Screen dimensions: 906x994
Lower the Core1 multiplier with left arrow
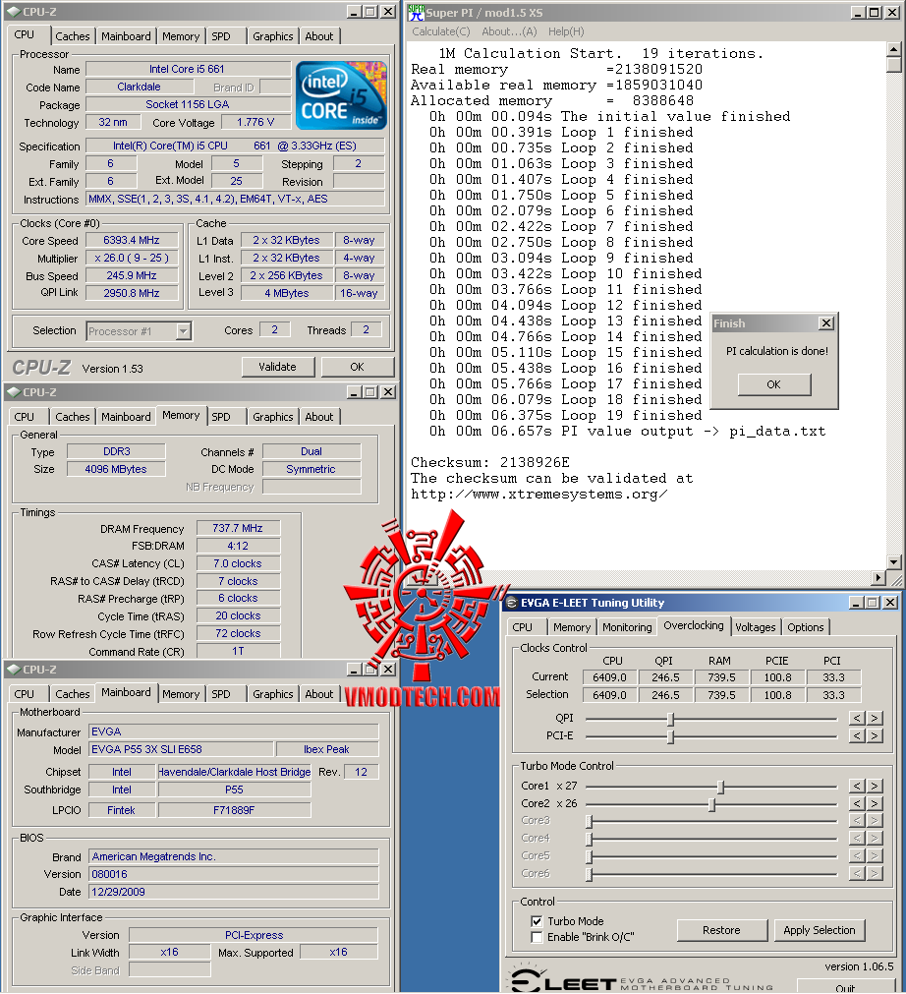pyautogui.click(x=857, y=786)
